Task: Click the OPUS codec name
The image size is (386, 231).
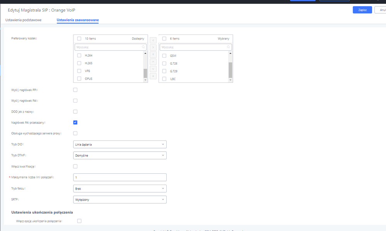Action: (89, 79)
